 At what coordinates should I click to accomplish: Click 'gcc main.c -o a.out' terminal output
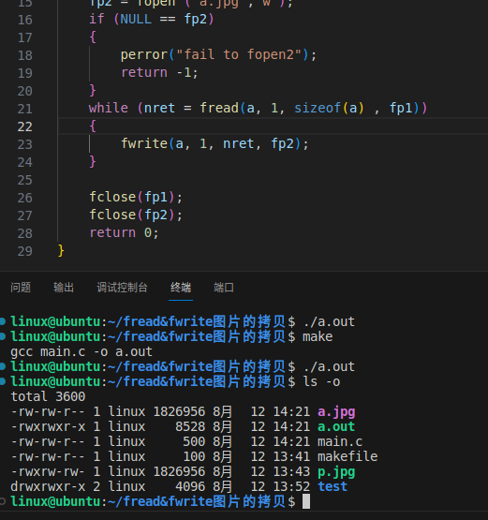[81, 352]
